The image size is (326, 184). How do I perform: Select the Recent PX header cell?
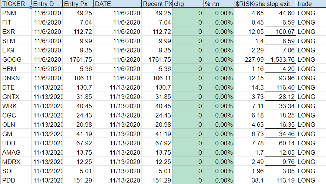[157, 4]
